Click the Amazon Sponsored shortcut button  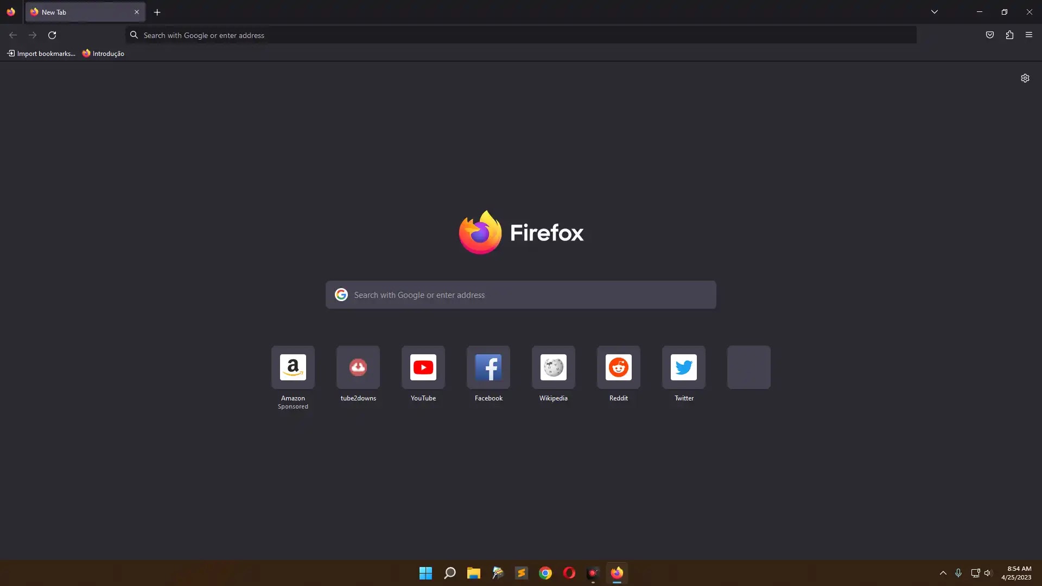[x=293, y=367]
